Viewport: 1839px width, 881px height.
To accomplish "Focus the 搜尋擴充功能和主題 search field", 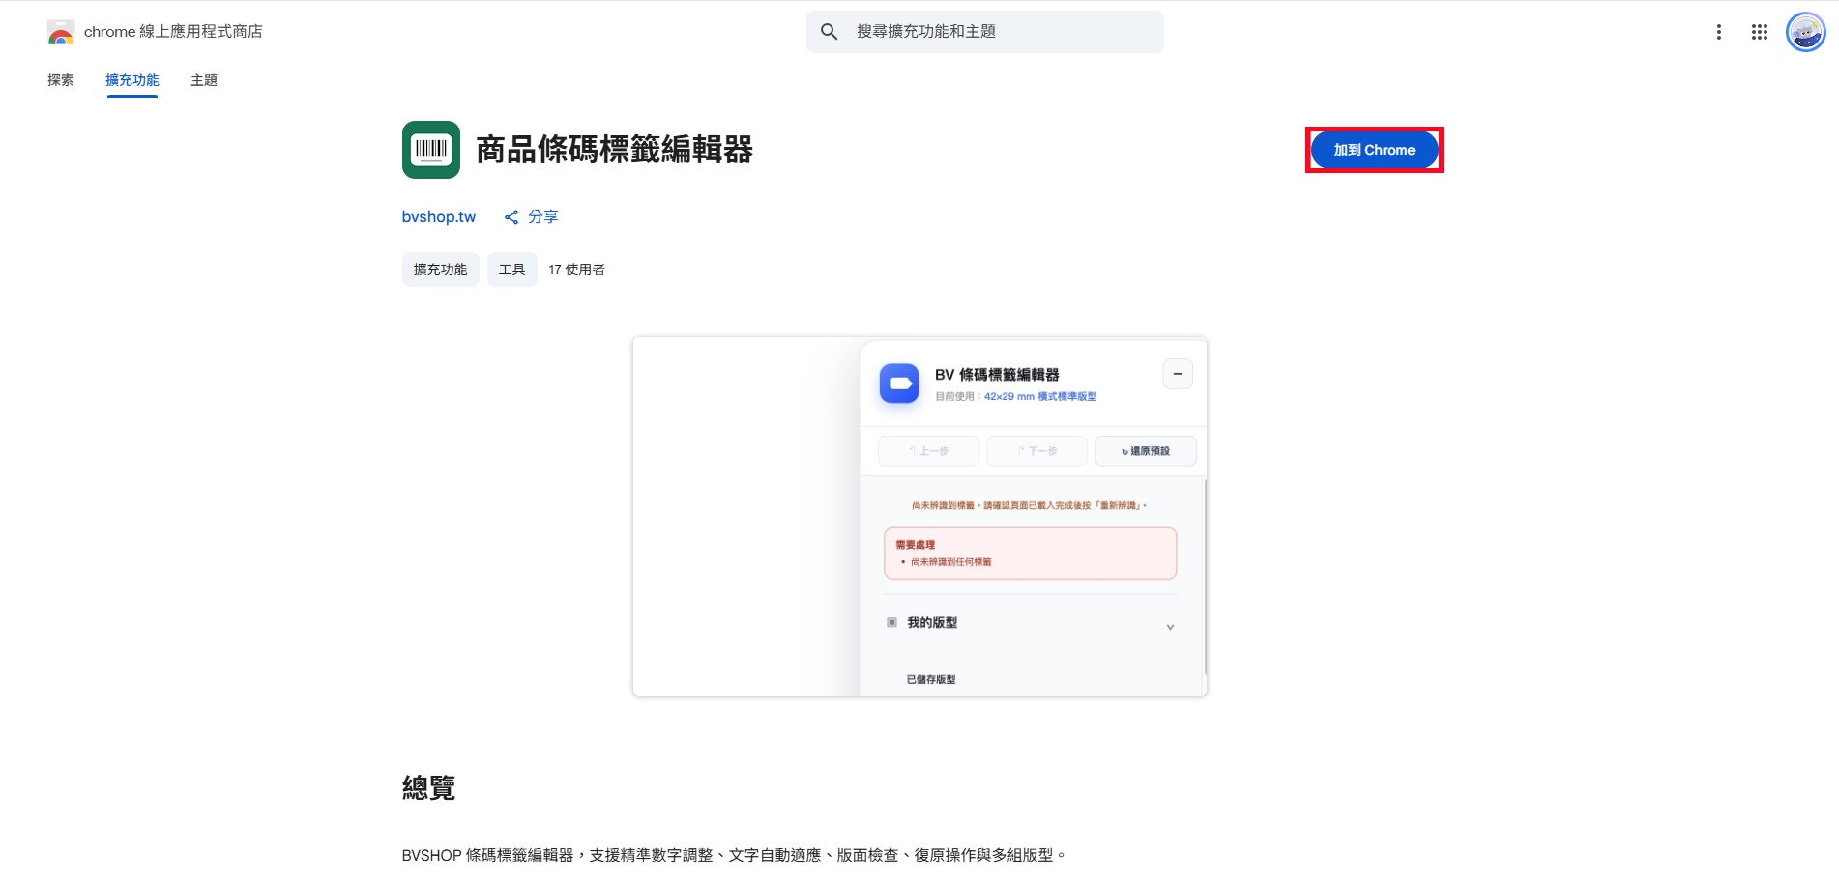I will (985, 32).
